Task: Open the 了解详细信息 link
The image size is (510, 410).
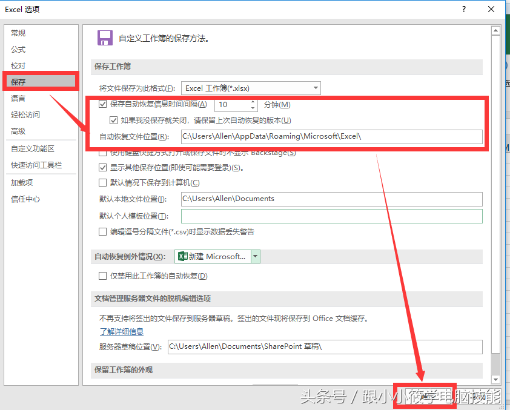Action: click(122, 332)
